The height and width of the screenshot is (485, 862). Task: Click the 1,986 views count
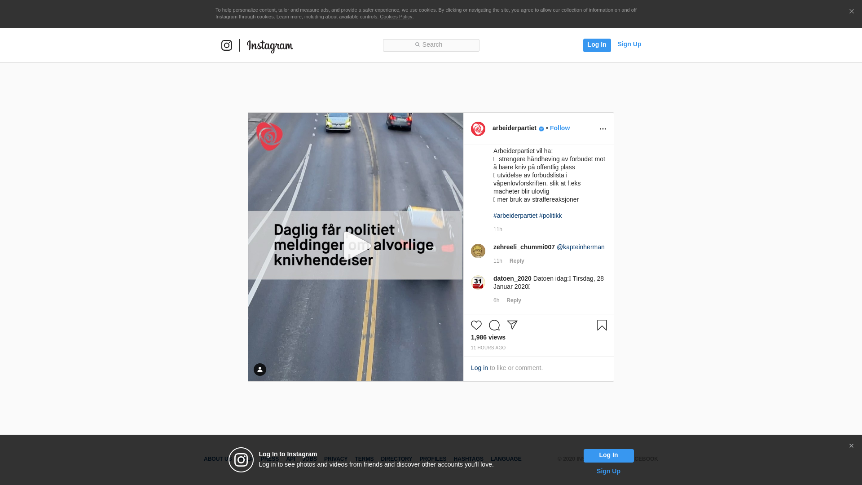coord(488,337)
